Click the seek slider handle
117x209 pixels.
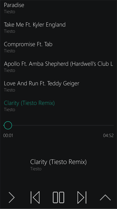point(8,125)
